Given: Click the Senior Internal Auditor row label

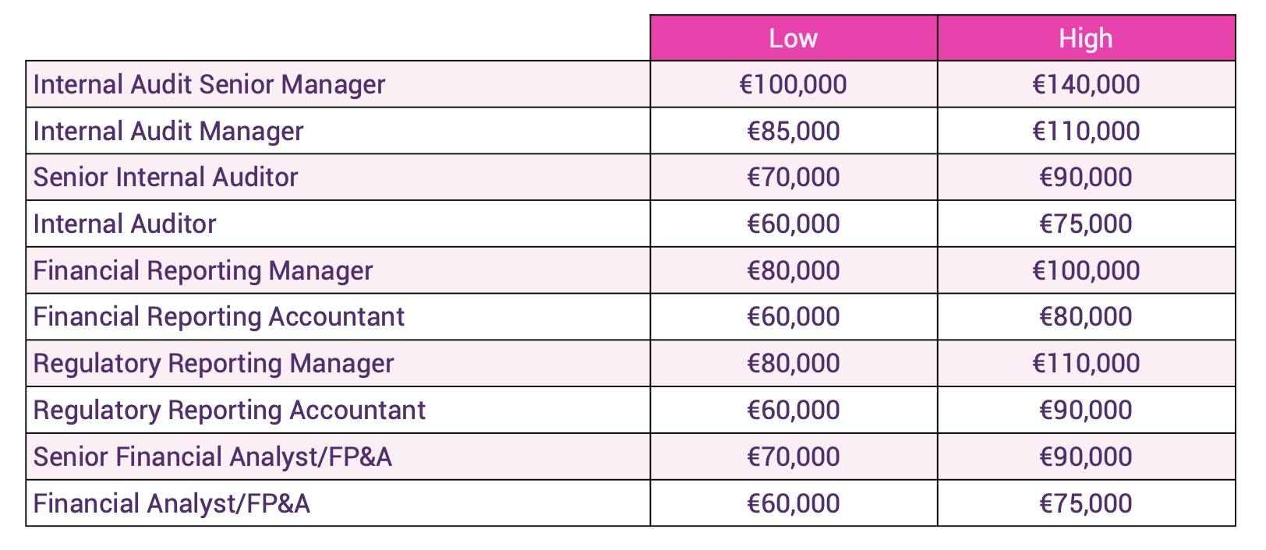Looking at the screenshot, I should point(165,177).
